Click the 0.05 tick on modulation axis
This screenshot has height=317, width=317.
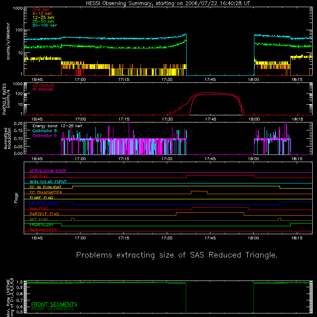click(18, 146)
